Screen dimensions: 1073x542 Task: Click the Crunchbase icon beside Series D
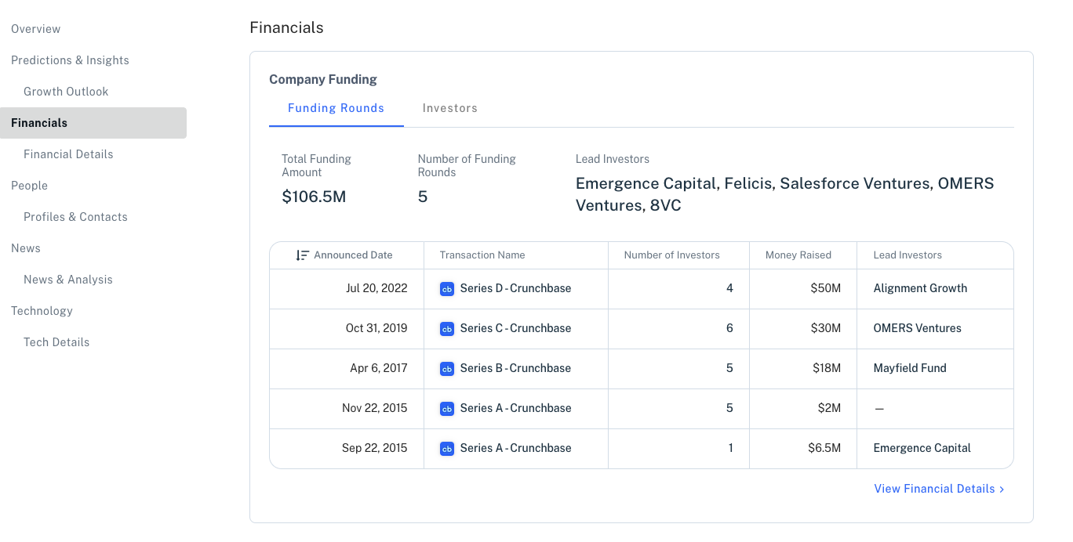pos(447,289)
